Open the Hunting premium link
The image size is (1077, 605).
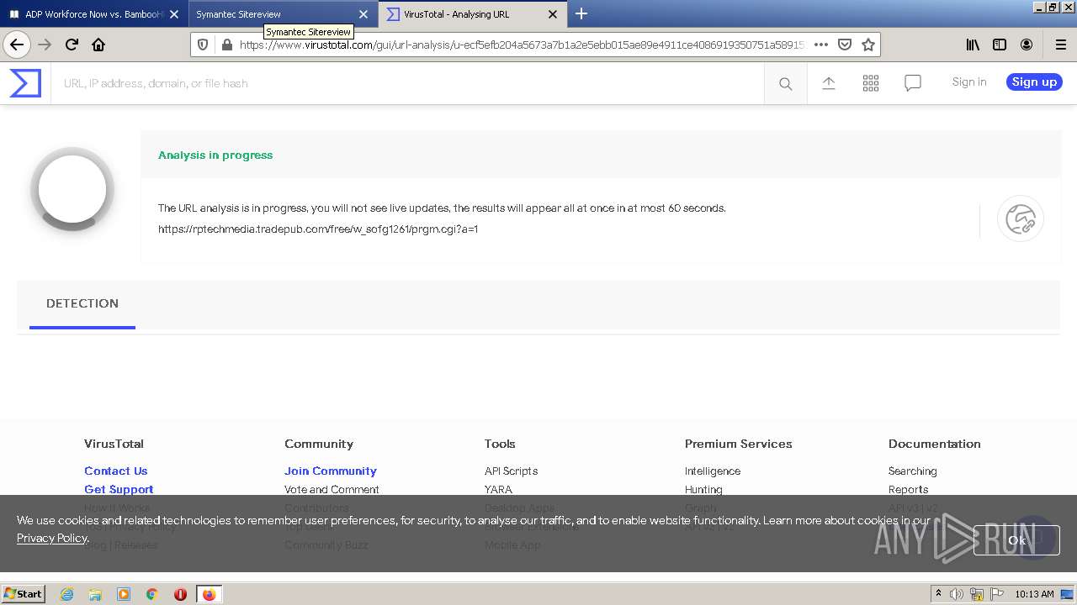click(x=703, y=489)
